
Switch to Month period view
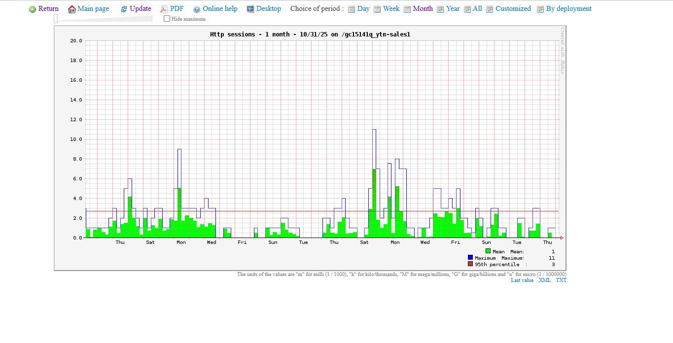(x=423, y=9)
